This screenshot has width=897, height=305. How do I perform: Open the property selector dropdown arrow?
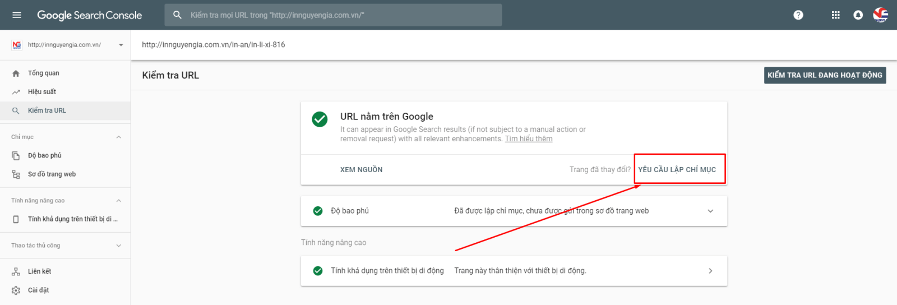pyautogui.click(x=121, y=45)
